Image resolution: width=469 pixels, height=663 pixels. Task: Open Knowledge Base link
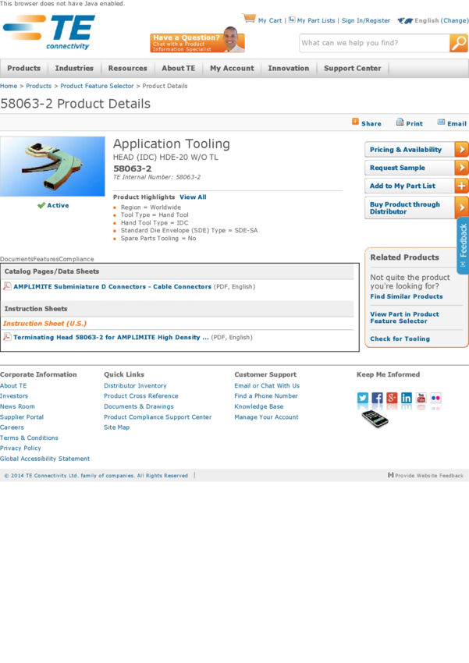pyautogui.click(x=259, y=406)
